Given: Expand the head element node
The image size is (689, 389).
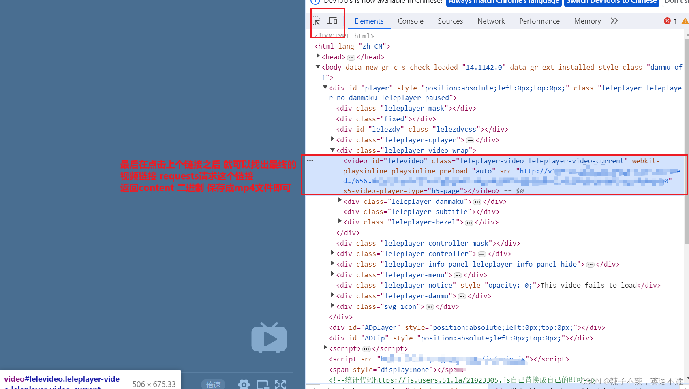Looking at the screenshot, I should pos(318,56).
